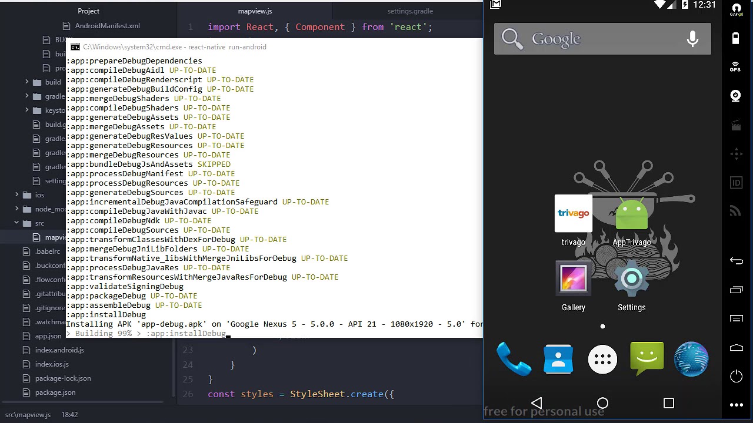Click Genymotion back arrow side button

tap(736, 261)
